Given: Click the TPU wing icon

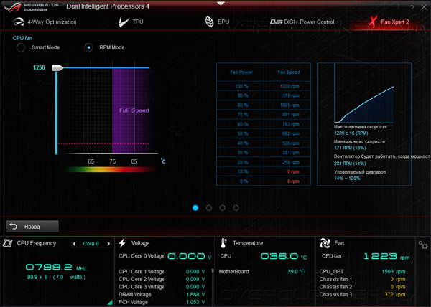Looking at the screenshot, I should (x=124, y=22).
